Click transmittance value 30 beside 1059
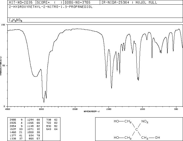This screenshot has width=183, height=141. pos(38,132)
